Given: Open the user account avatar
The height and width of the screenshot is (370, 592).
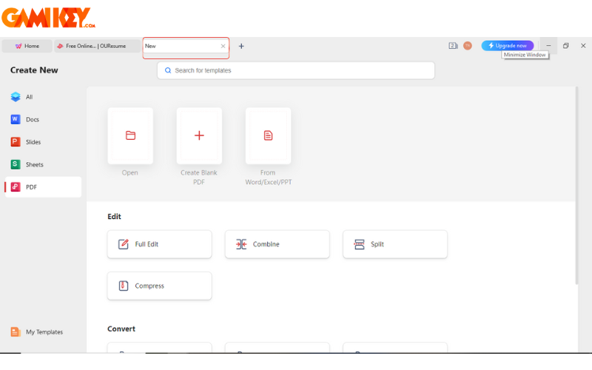Looking at the screenshot, I should coord(468,46).
